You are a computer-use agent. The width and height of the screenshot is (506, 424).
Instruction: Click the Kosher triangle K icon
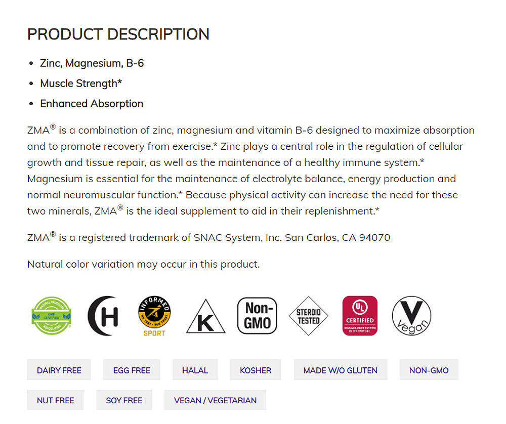pos(205,317)
